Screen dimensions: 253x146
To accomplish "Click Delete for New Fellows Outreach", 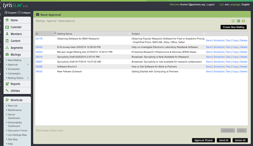I will click(244, 71).
